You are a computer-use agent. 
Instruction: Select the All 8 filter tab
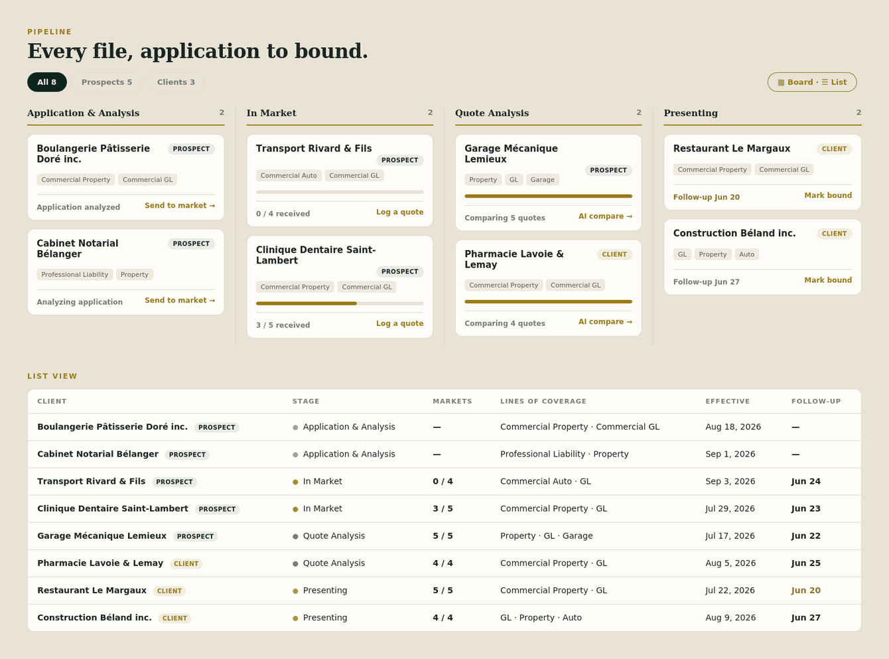click(47, 82)
